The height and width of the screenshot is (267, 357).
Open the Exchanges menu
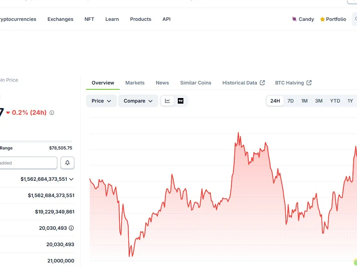click(x=60, y=19)
